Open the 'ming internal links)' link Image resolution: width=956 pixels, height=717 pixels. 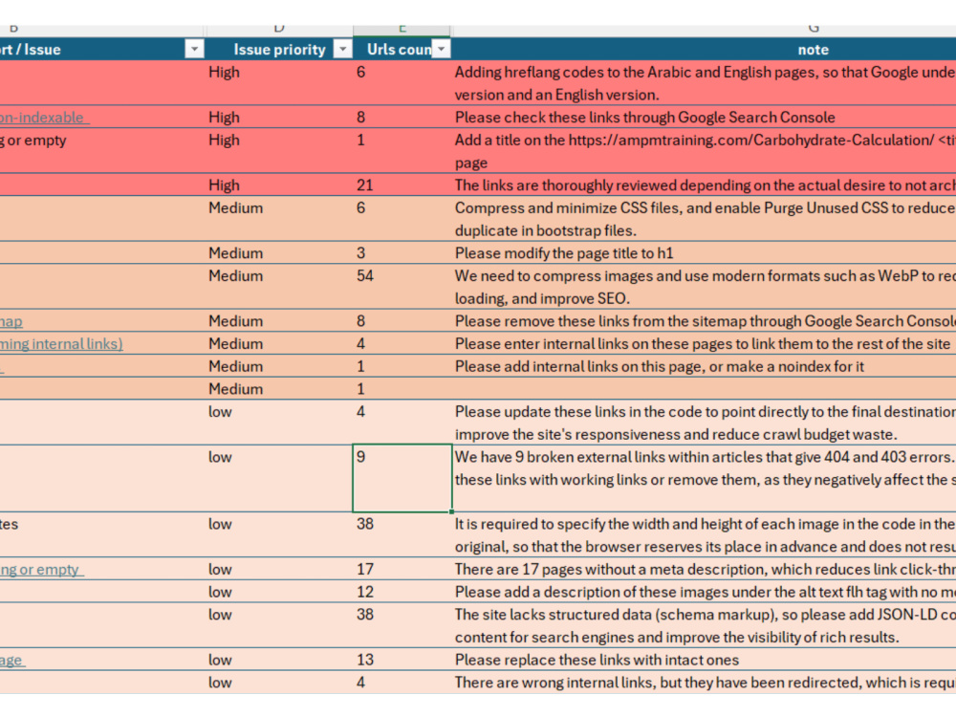pyautogui.click(x=61, y=344)
